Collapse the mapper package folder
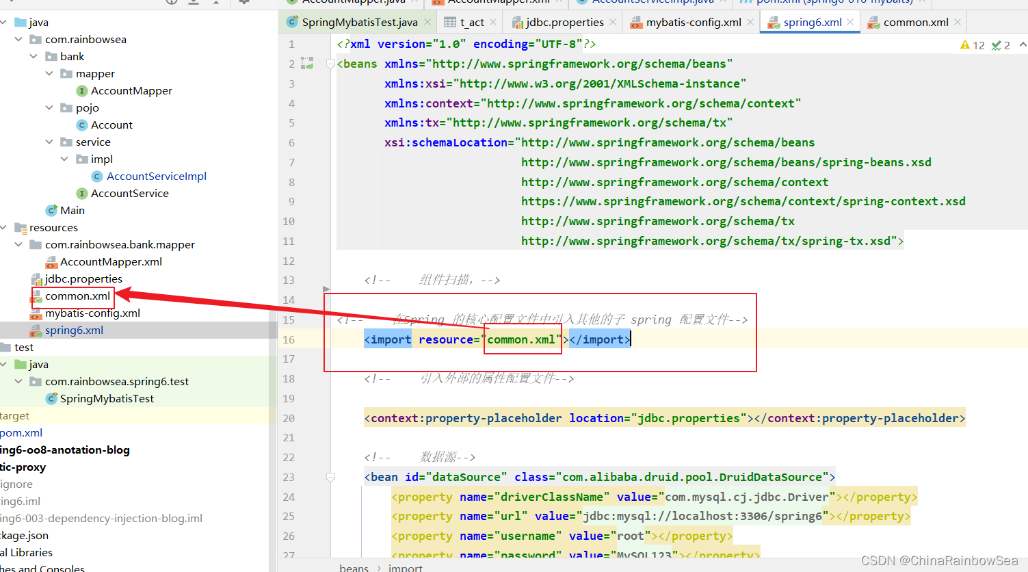The image size is (1028, 572). tap(49, 73)
